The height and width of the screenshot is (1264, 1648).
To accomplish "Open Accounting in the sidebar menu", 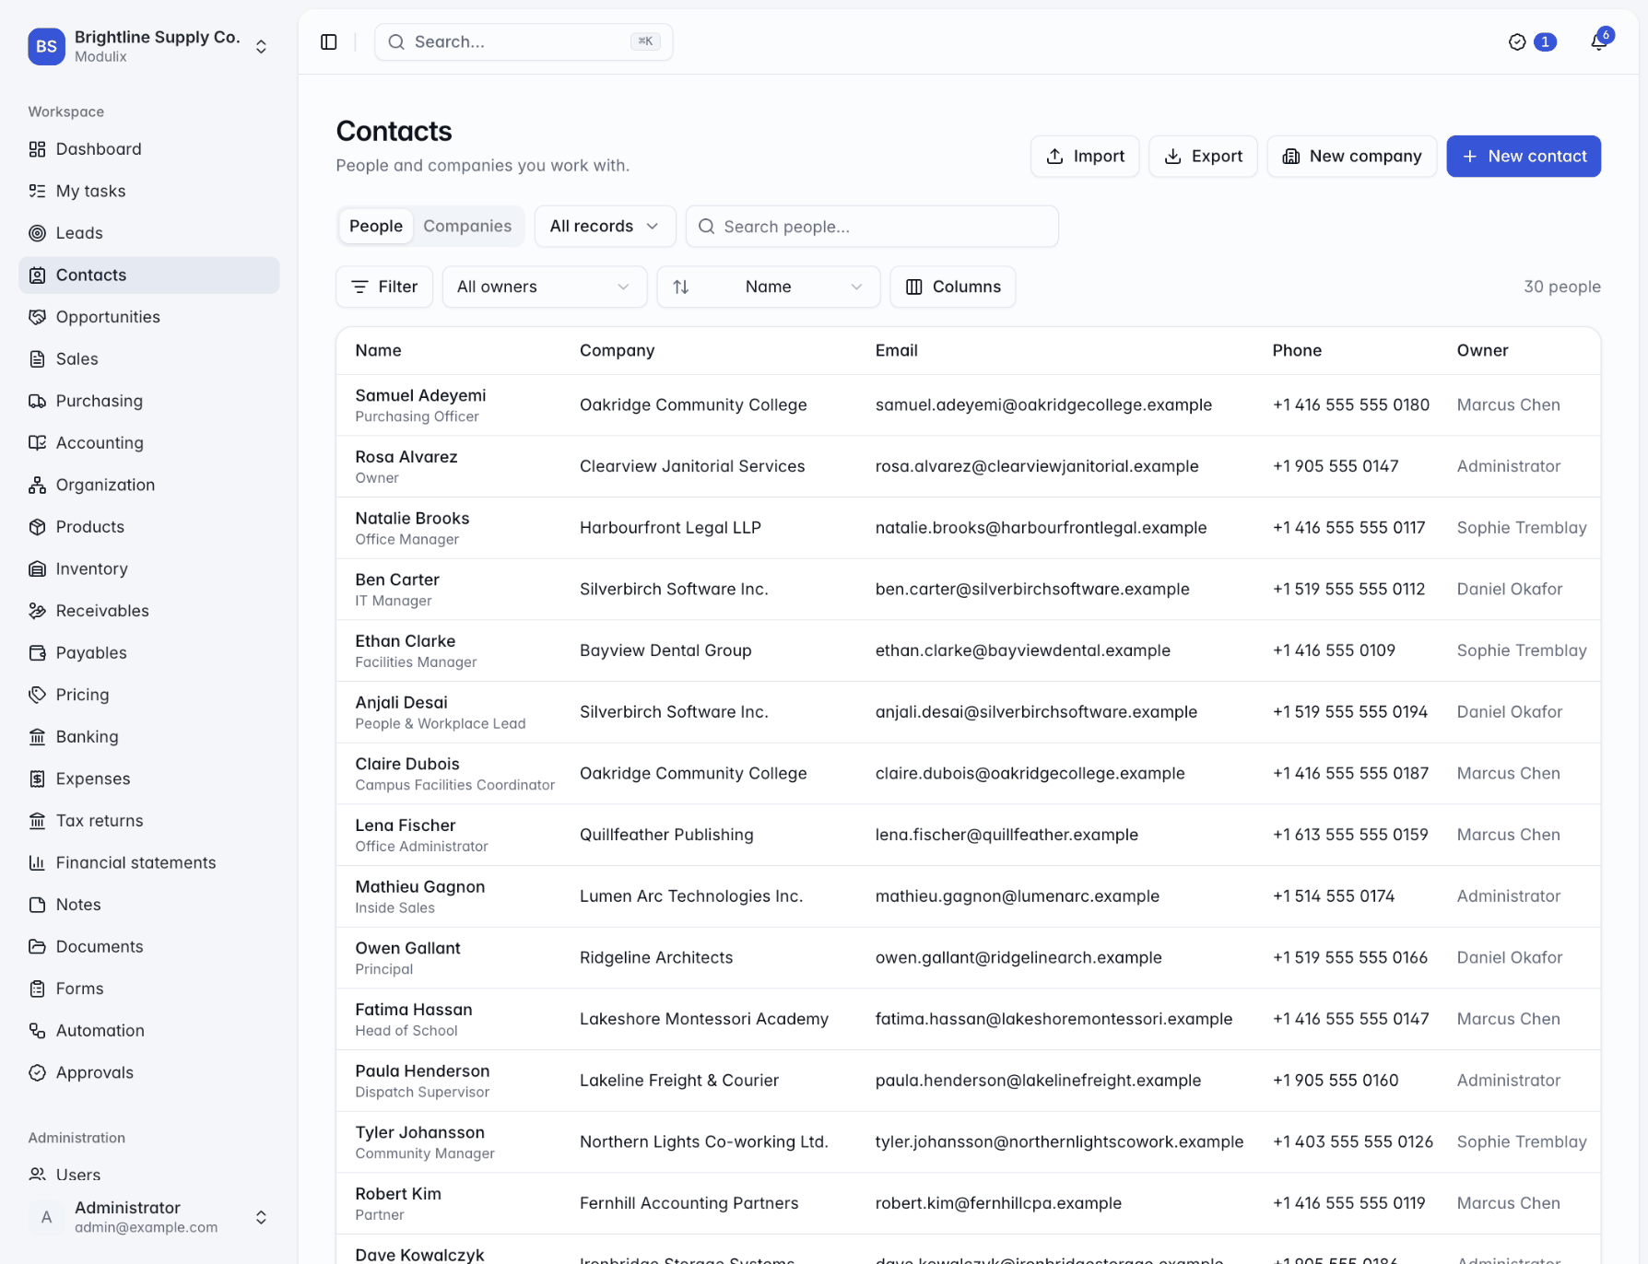I will click(x=149, y=443).
